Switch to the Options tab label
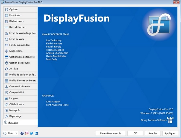This screenshot has width=181, height=138. pyautogui.click(x=14, y=9)
